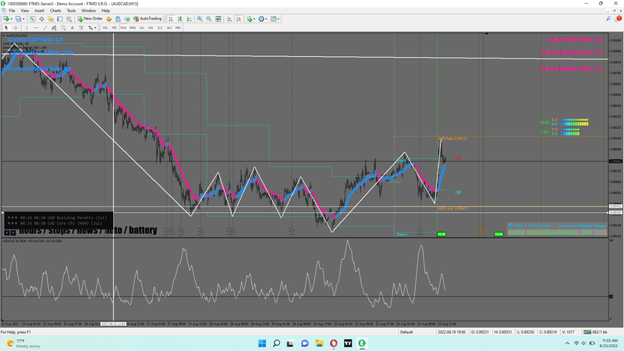Toggle the Market Watch window icon
624x351 pixels.
tap(32, 19)
